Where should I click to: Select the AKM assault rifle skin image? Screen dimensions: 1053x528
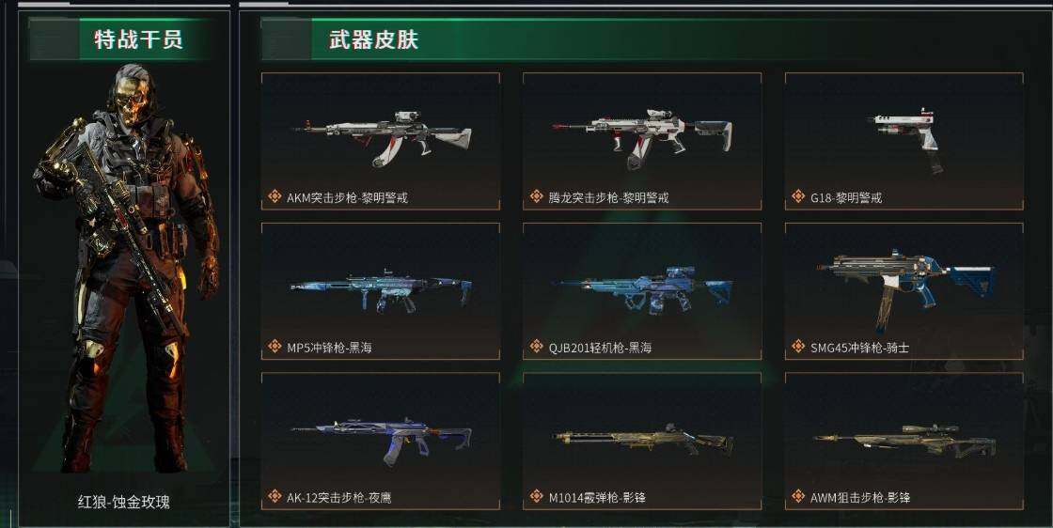point(383,137)
